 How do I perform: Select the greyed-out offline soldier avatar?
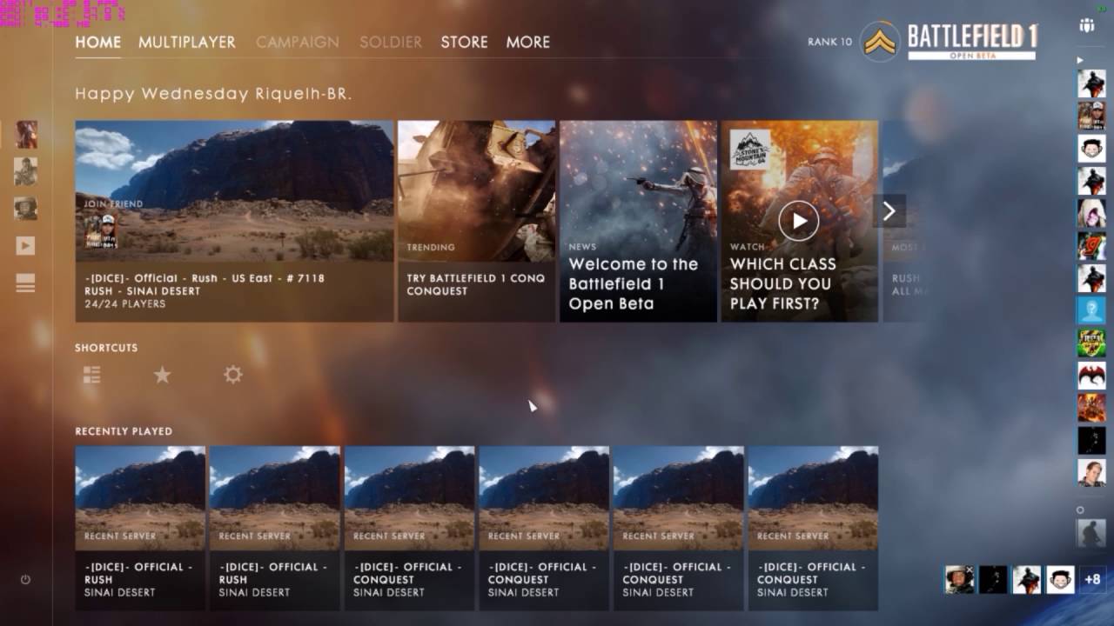(1091, 533)
